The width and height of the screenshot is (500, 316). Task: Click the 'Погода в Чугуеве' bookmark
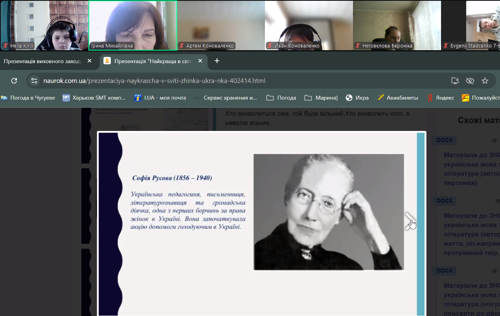point(28,98)
